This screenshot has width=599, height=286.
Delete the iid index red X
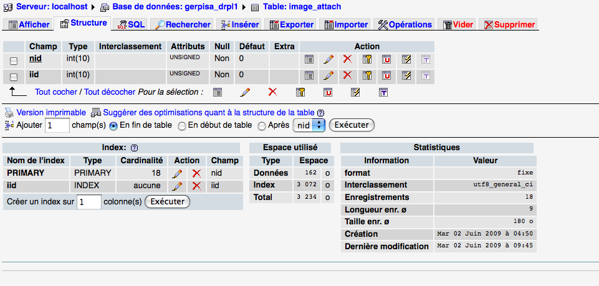[196, 186]
